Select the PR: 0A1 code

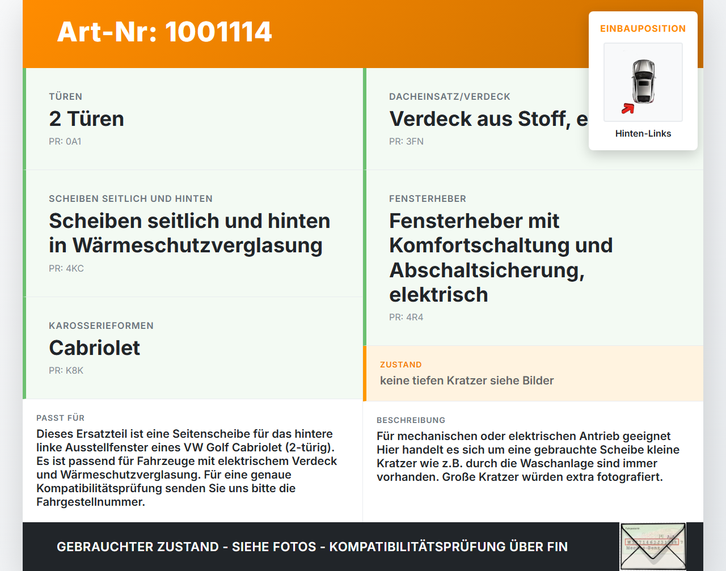tap(65, 141)
